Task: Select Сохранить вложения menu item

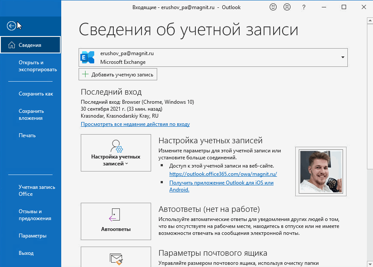Action: tap(30, 115)
